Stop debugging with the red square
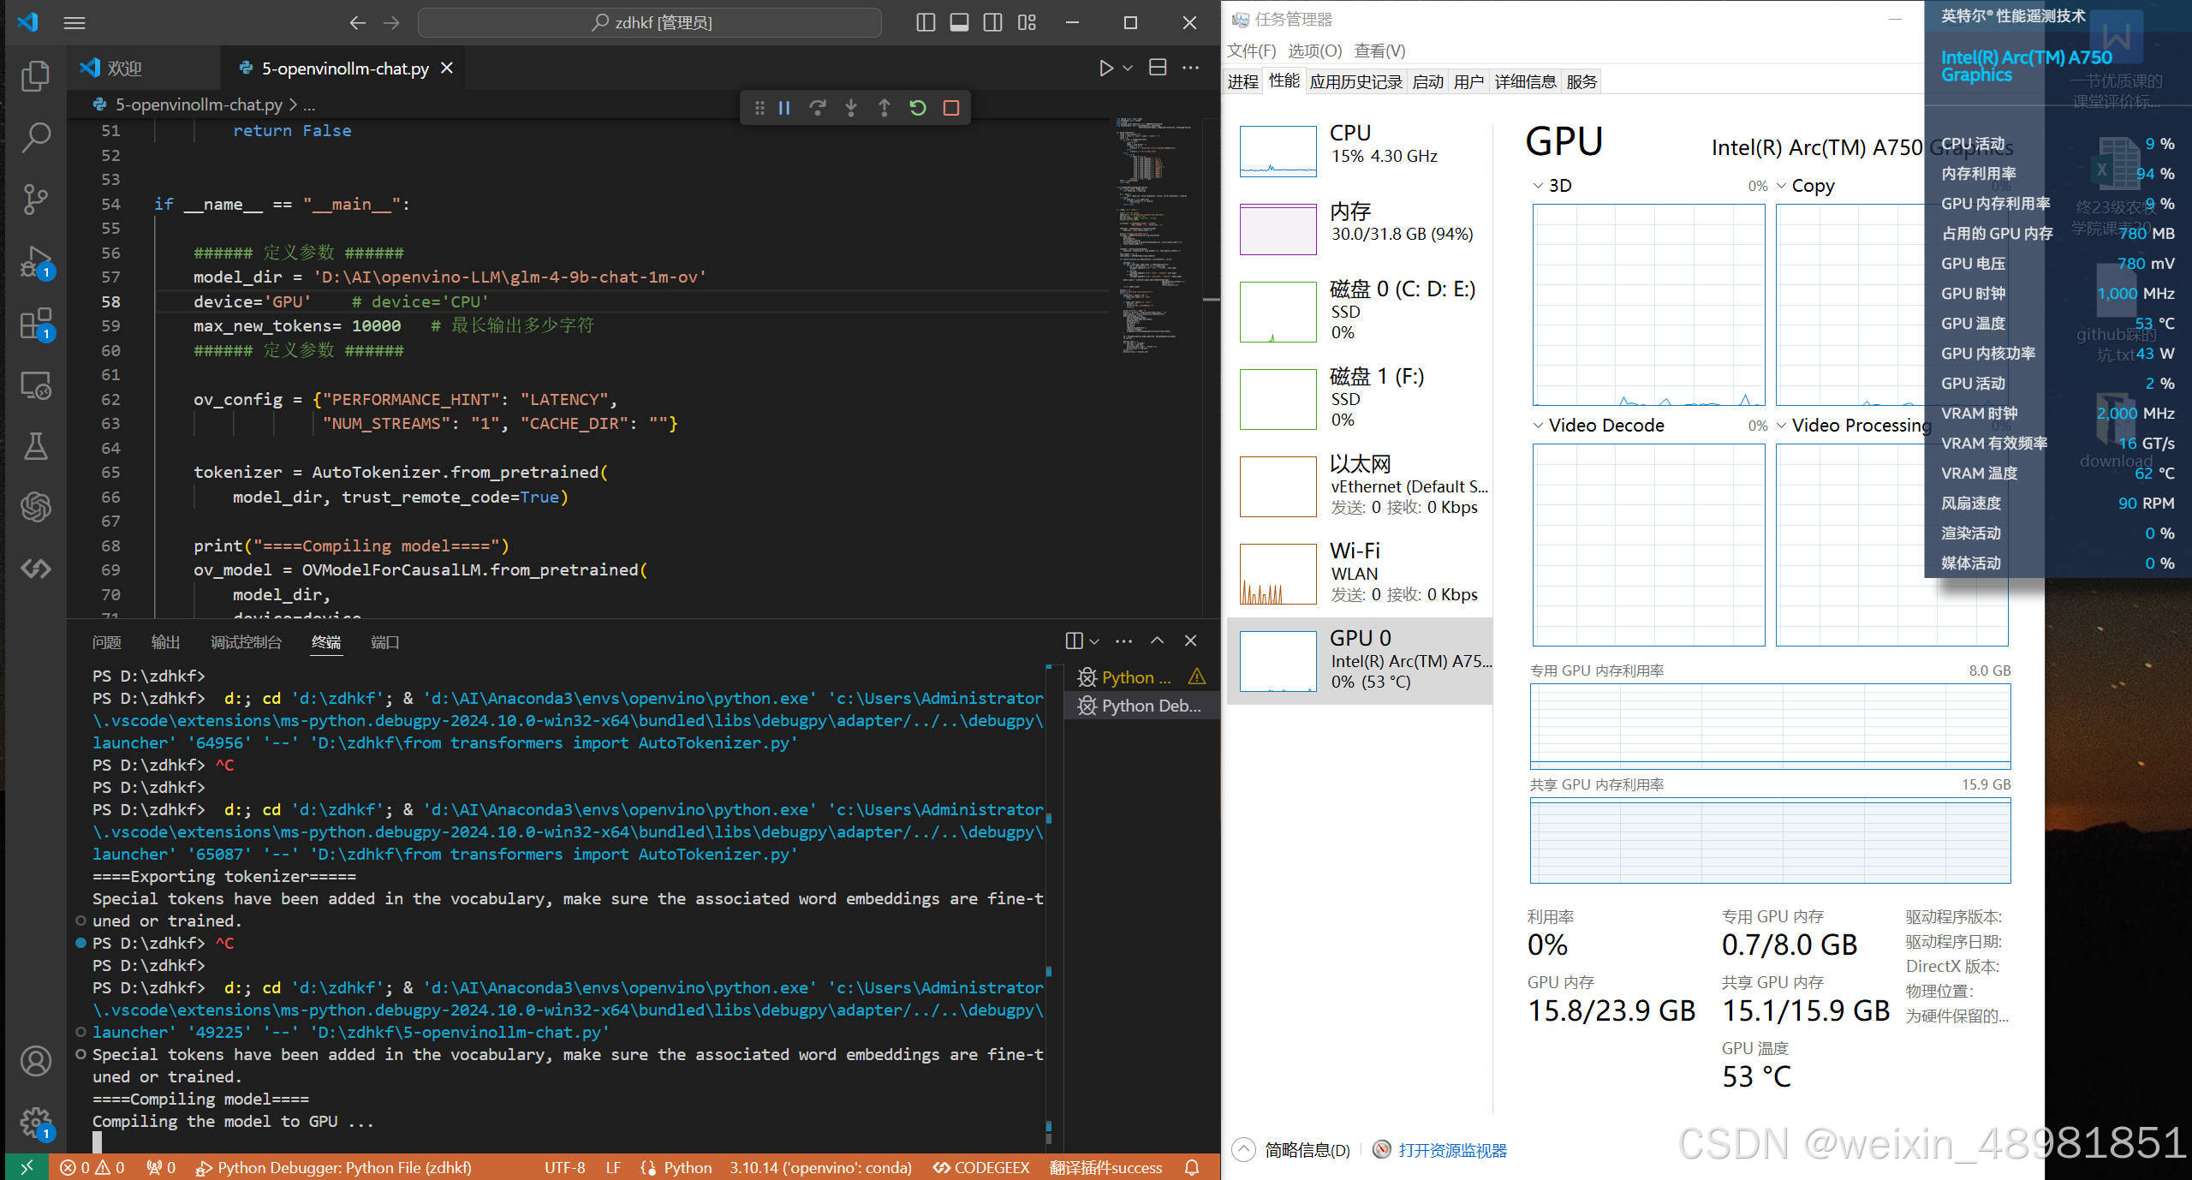The width and height of the screenshot is (2192, 1180). point(950,108)
